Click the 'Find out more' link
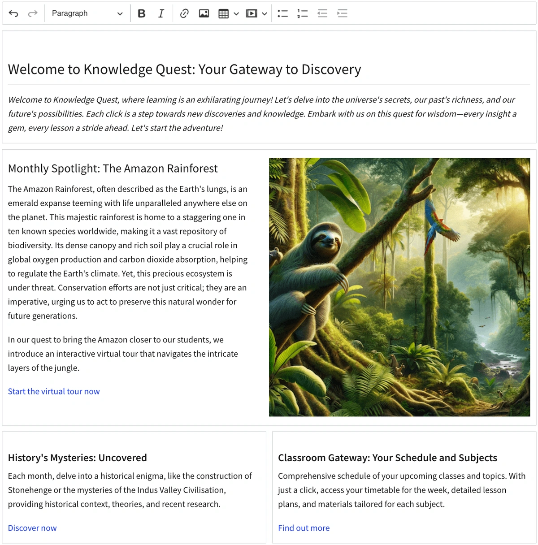The width and height of the screenshot is (538, 545). tap(304, 528)
